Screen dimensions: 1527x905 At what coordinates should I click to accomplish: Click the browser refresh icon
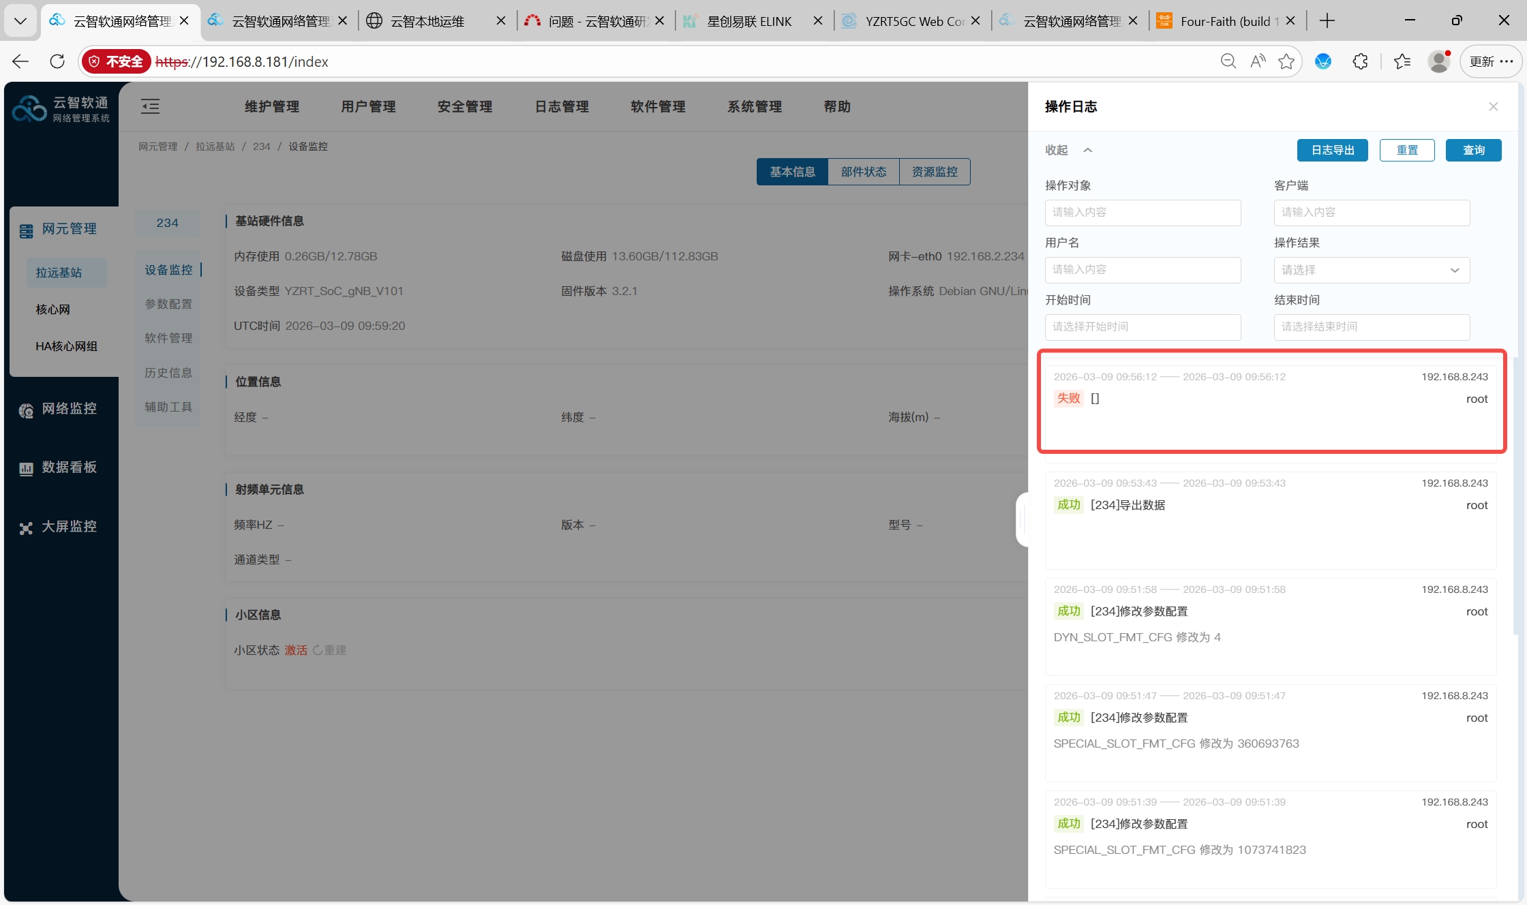(x=57, y=61)
